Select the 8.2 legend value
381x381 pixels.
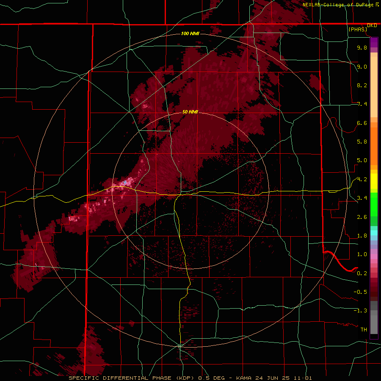click(x=362, y=85)
